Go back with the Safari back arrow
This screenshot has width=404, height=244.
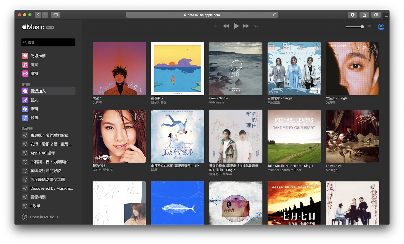[38, 15]
